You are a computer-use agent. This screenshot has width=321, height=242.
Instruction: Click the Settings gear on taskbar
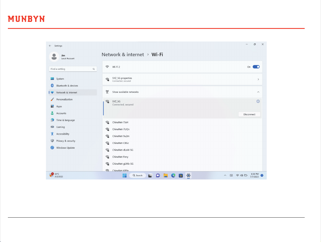pyautogui.click(x=188, y=176)
